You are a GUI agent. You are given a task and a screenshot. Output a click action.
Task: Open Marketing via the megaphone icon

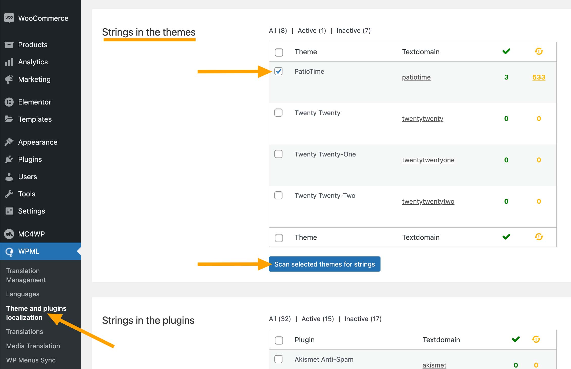[x=9, y=79]
